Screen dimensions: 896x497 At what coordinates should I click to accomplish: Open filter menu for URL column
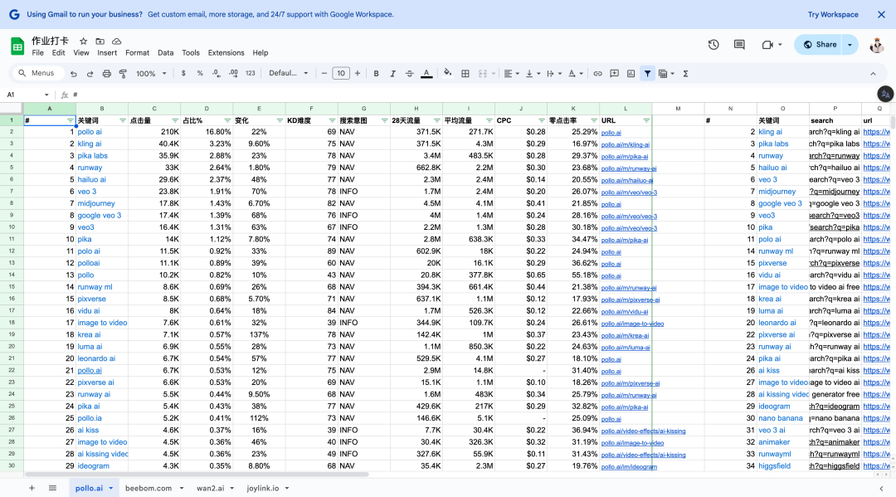click(x=646, y=120)
